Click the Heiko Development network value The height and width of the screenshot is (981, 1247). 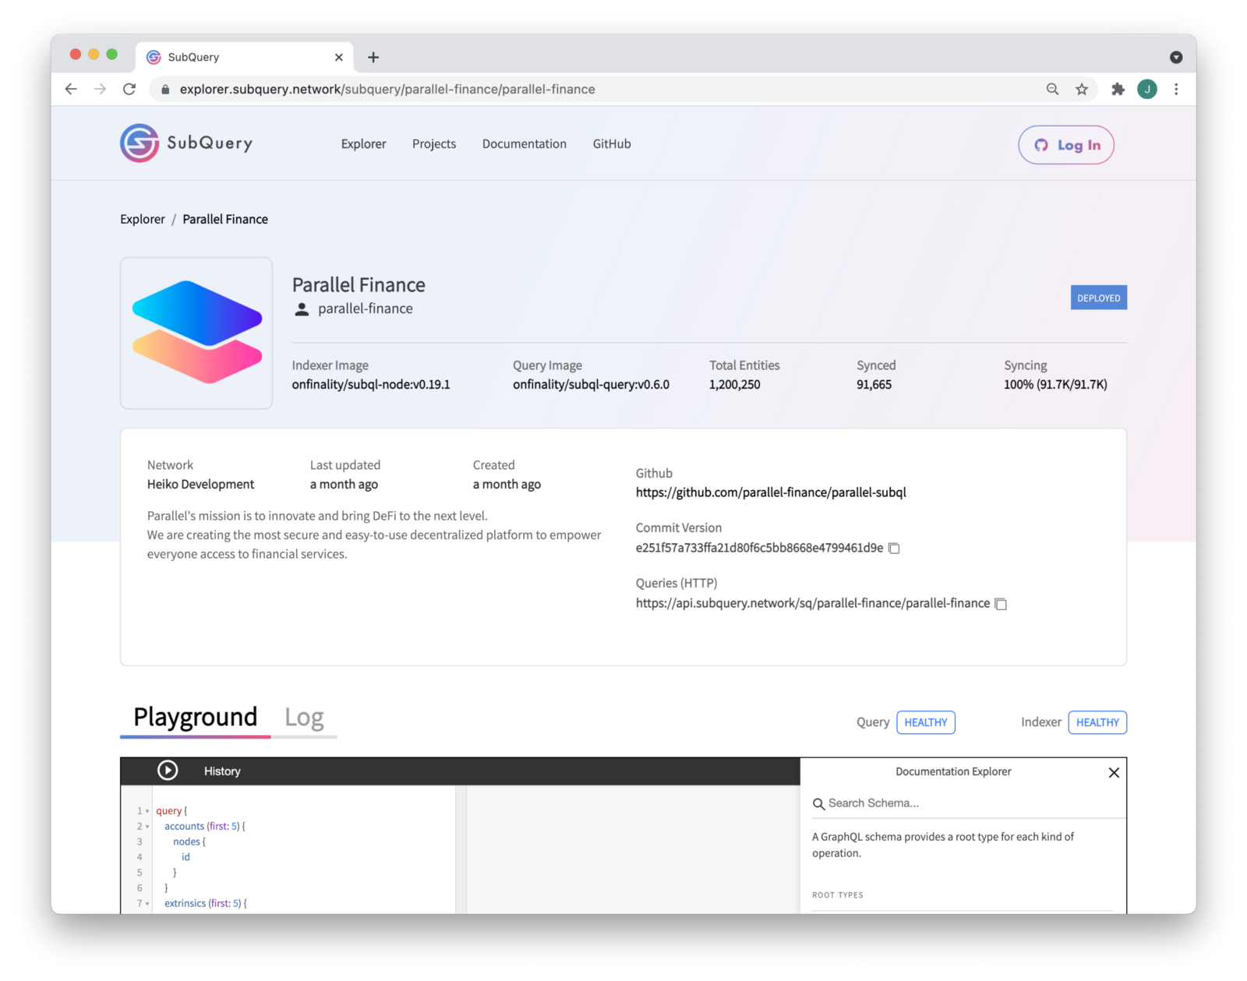pyautogui.click(x=200, y=484)
